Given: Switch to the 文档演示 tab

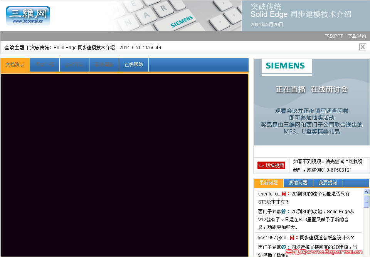Looking at the screenshot, I should click(x=15, y=65).
